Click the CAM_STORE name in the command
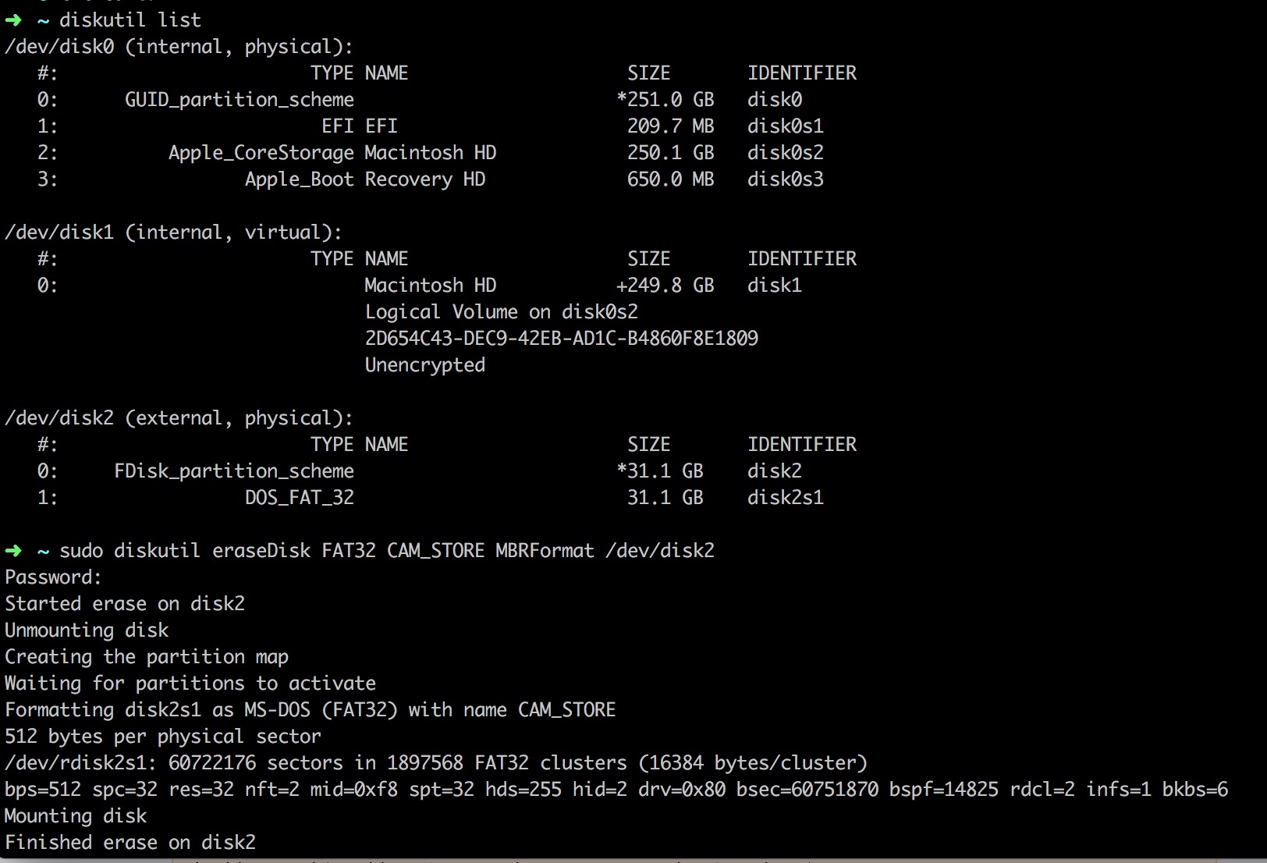Screen dimensions: 1267x863 (x=436, y=551)
